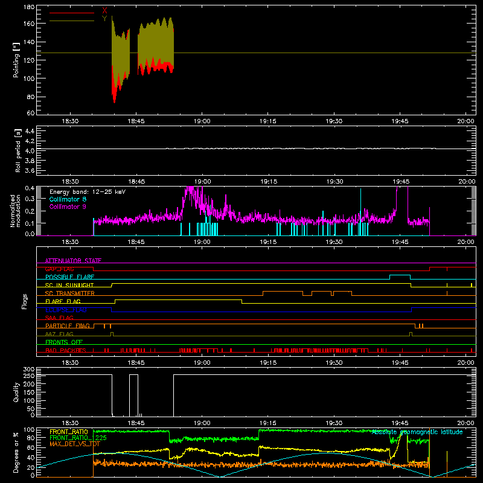This screenshot has height=483, width=483.
Task: Click 18:30 tick label under Flags plot
Action: pos(70,363)
